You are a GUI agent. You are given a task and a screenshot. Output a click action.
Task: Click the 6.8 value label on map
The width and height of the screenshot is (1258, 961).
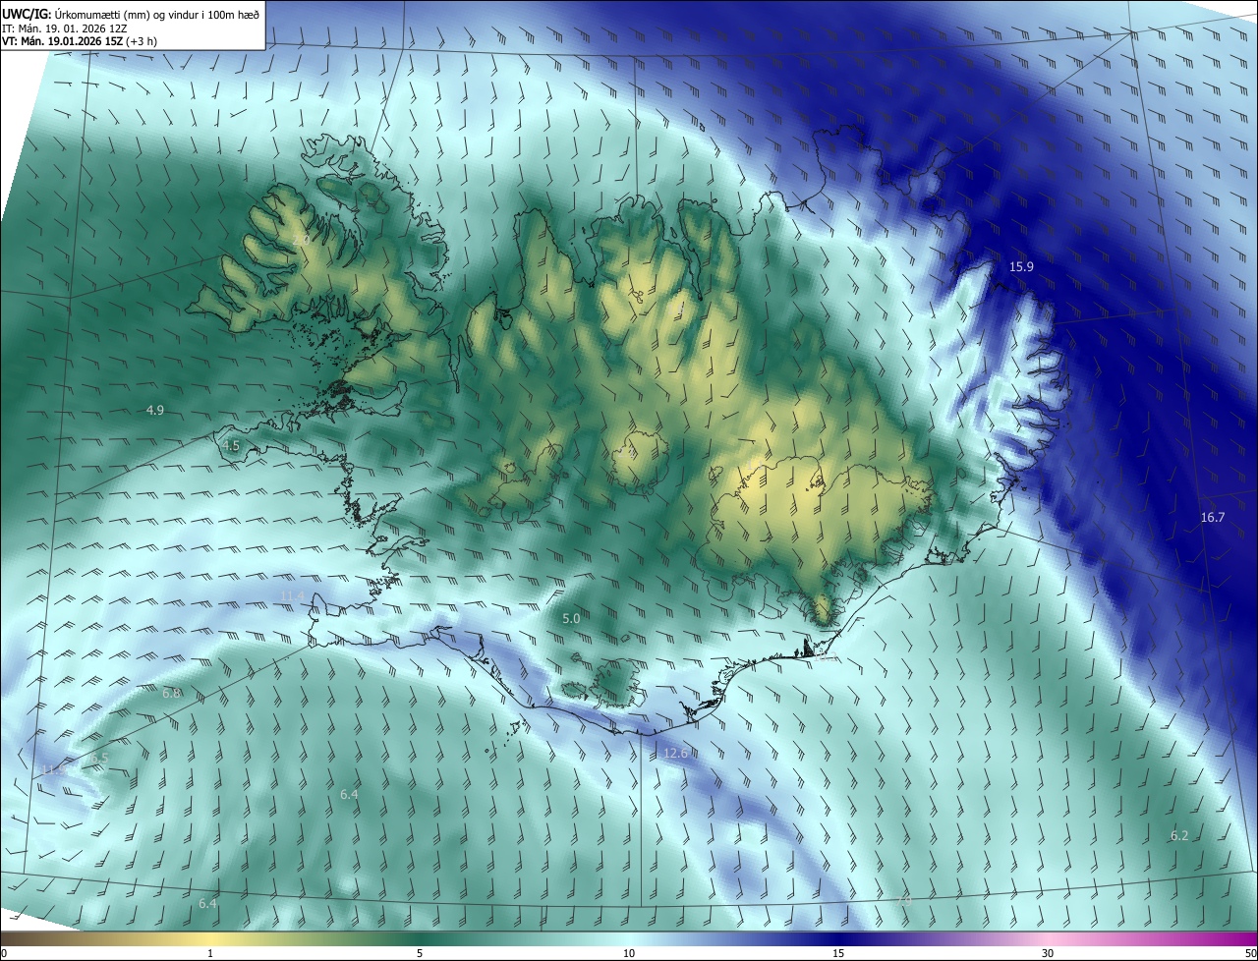point(172,693)
